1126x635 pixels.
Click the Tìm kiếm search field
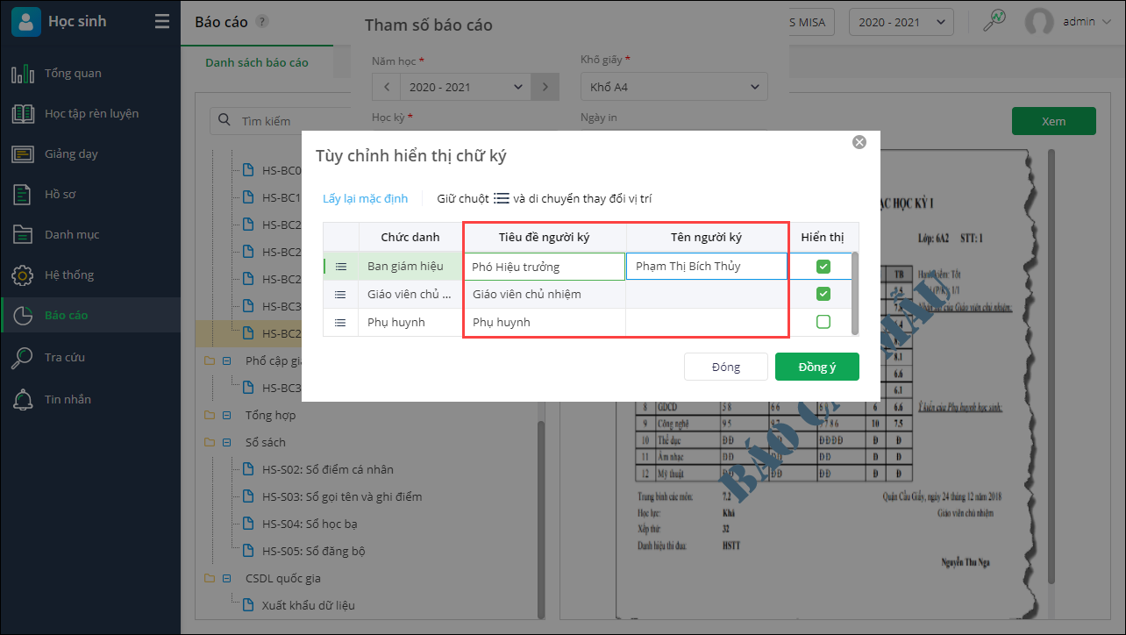click(x=267, y=121)
